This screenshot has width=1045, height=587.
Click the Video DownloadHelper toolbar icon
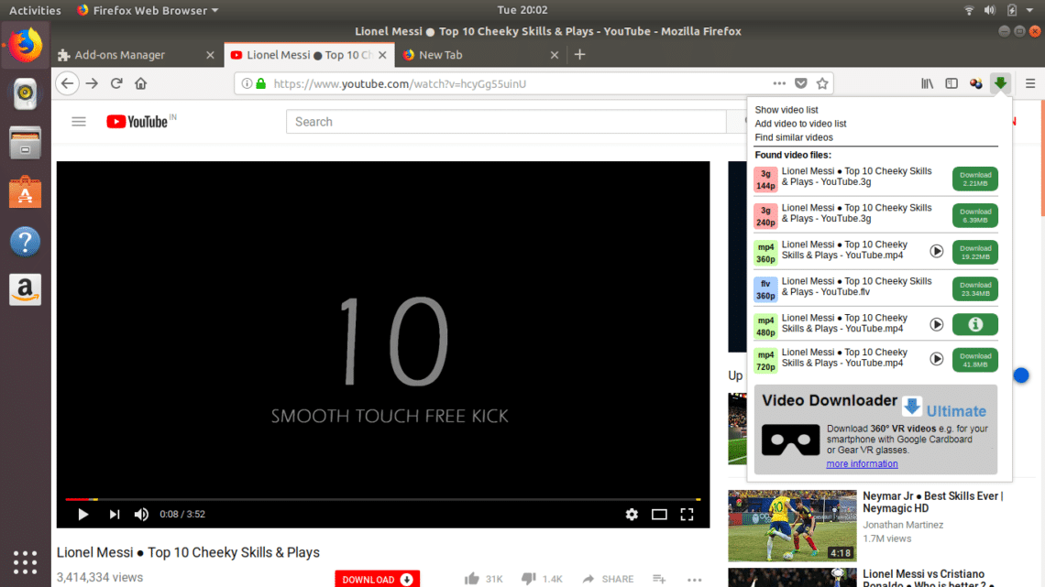pos(1000,83)
